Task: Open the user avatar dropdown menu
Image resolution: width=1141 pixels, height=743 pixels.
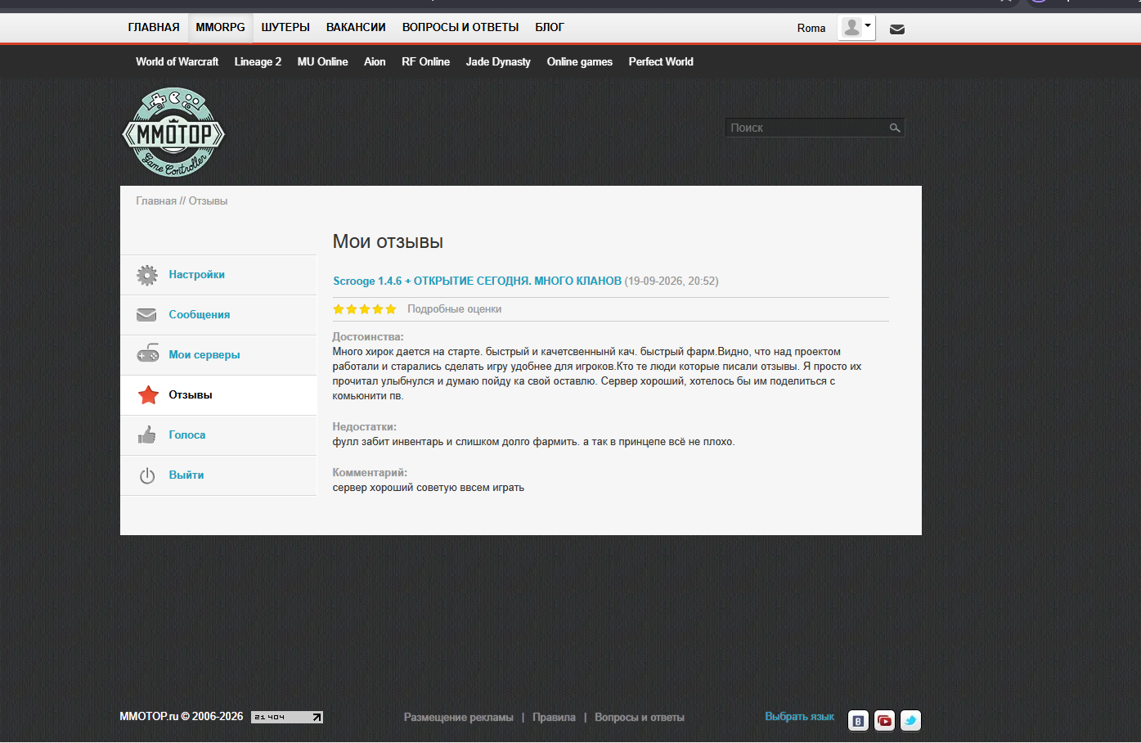Action: pyautogui.click(x=856, y=28)
